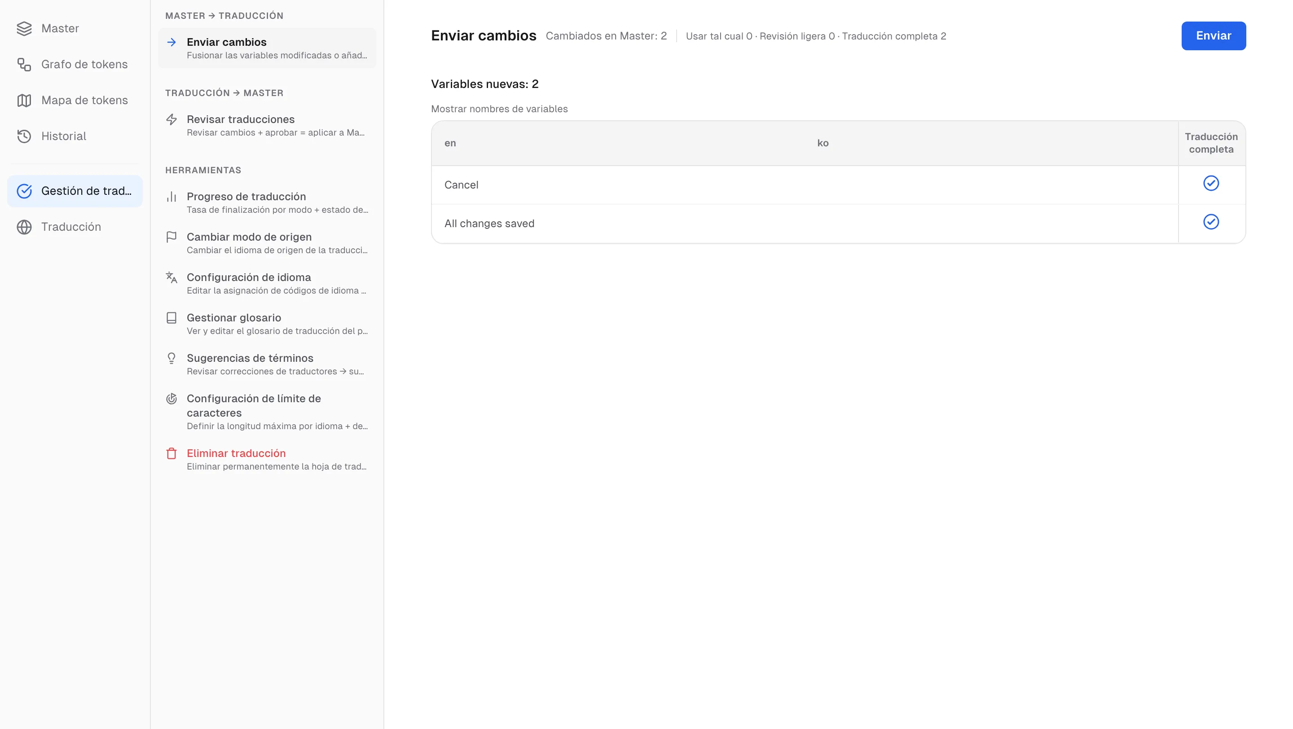Toggle Mostrar nombres de variables

coord(499,109)
